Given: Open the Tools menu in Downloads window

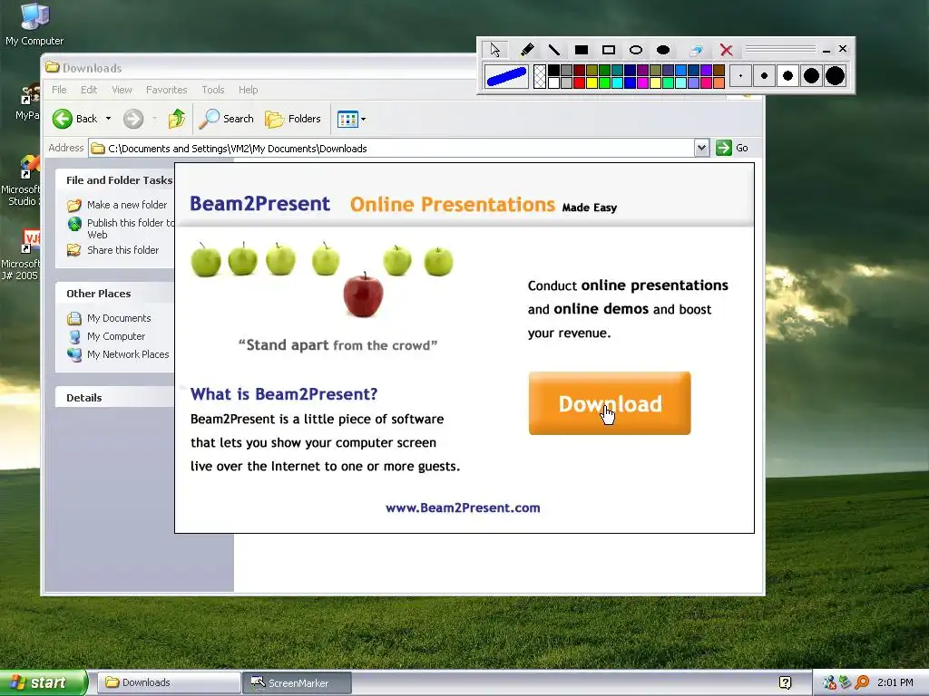Looking at the screenshot, I should pos(212,90).
